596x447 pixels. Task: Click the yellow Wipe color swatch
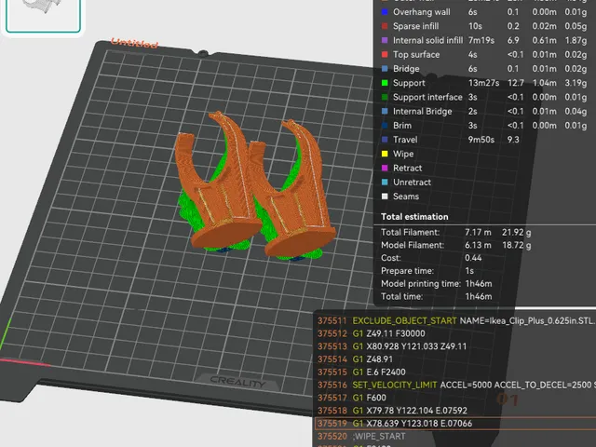click(385, 154)
